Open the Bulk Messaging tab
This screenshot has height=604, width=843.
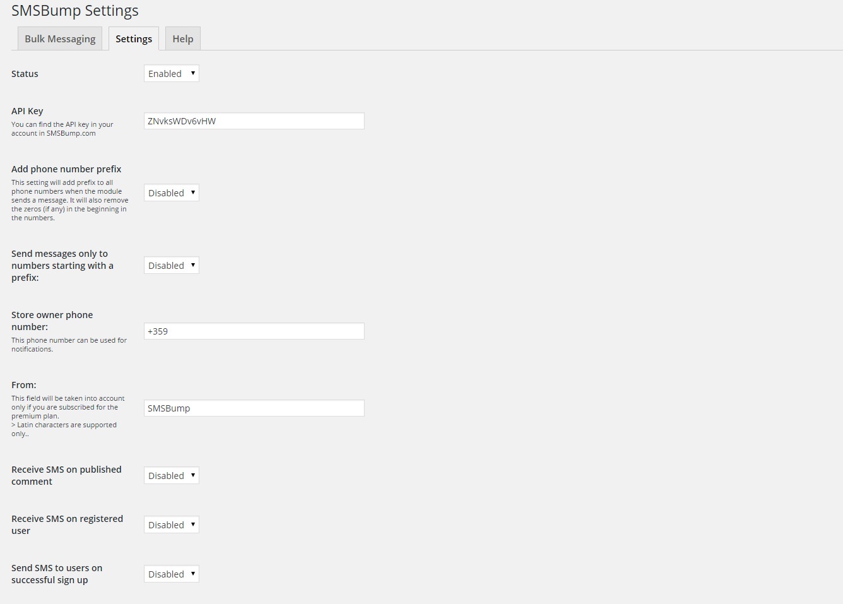click(x=60, y=38)
